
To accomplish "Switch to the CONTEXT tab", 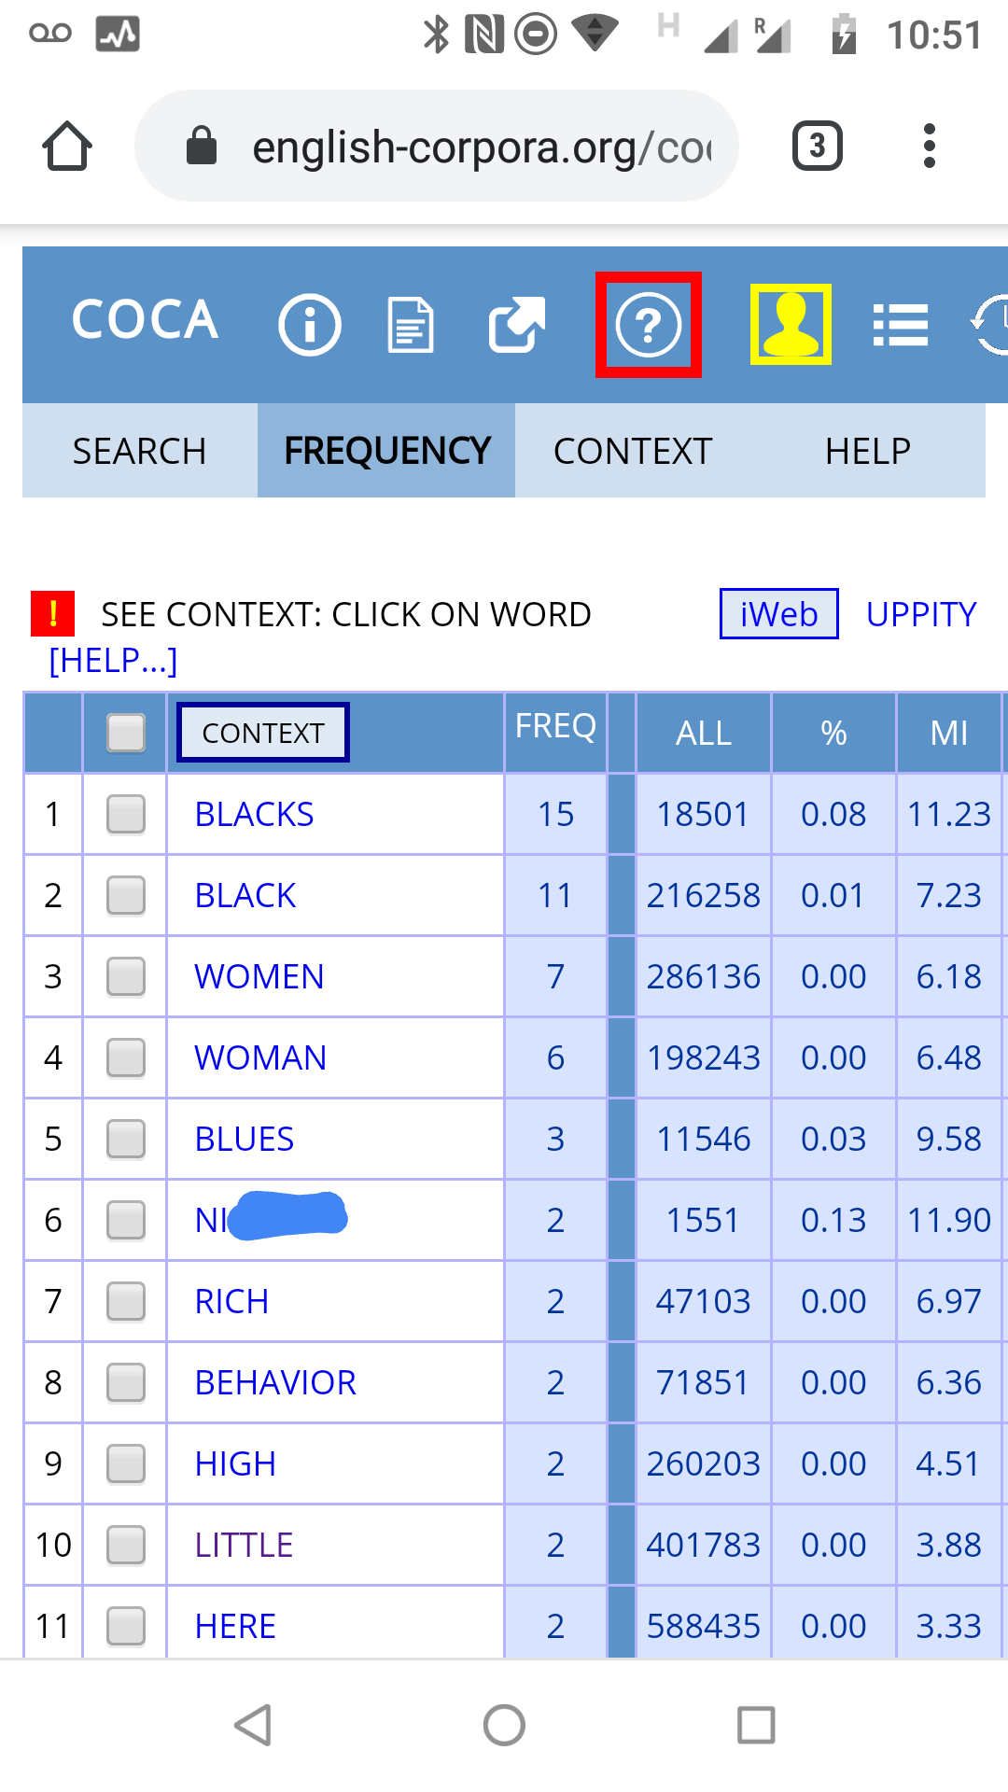I will [633, 451].
